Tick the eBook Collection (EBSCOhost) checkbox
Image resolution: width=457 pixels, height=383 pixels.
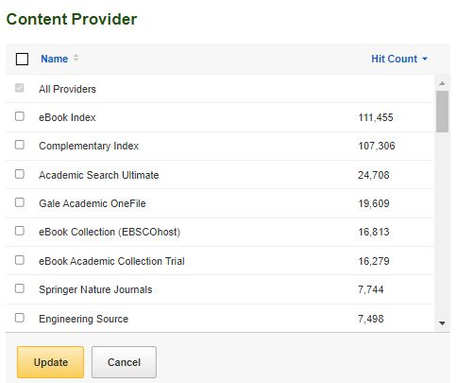pyautogui.click(x=20, y=231)
